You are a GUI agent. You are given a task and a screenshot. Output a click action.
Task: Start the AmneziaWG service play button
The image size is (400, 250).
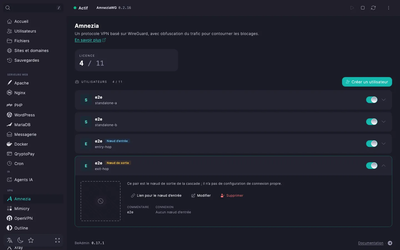[x=352, y=8]
